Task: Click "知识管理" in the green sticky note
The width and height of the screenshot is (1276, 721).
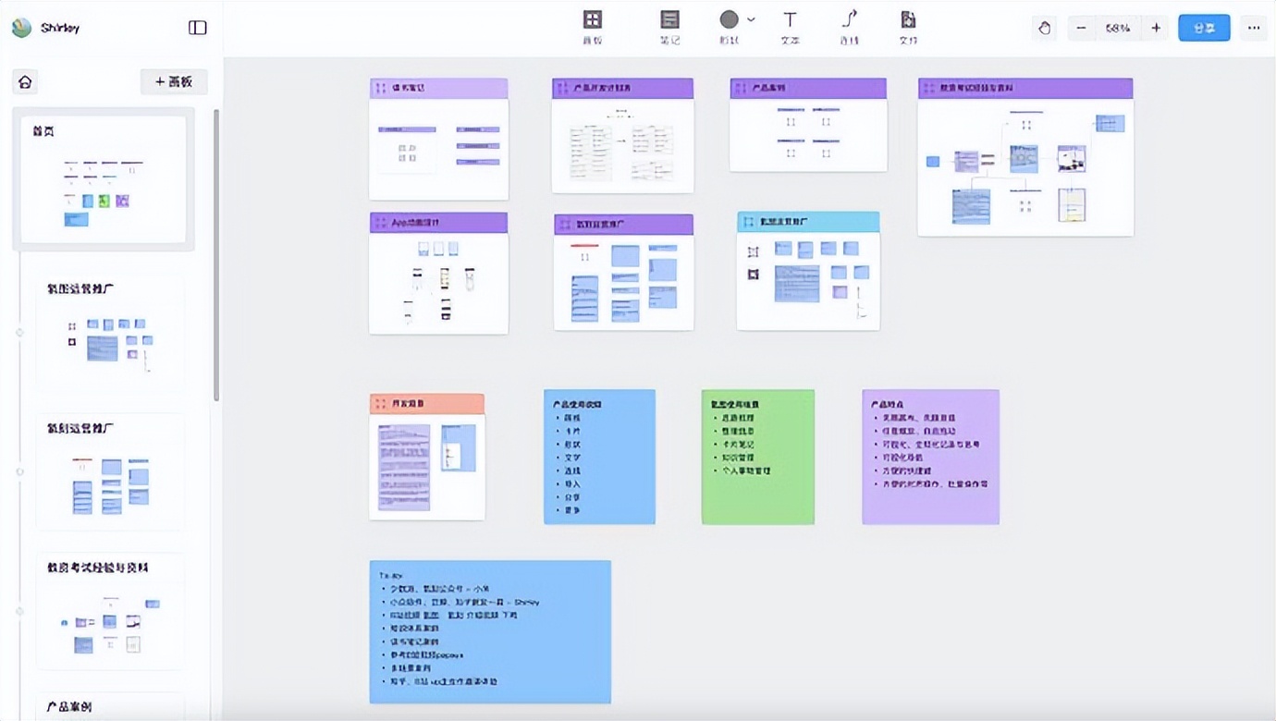Action: tap(739, 458)
